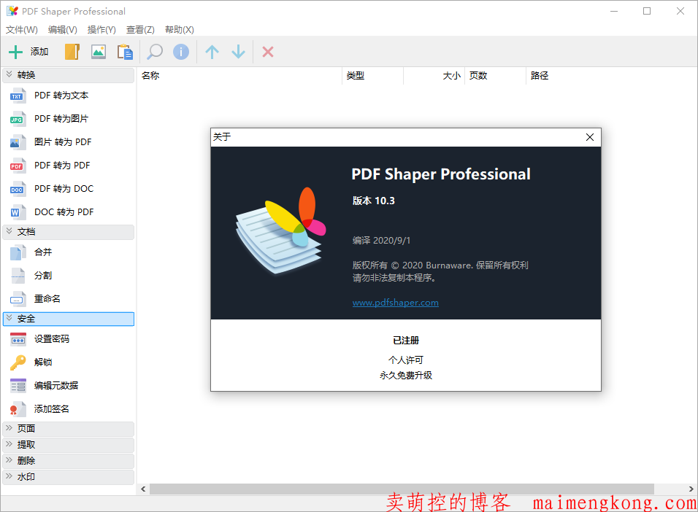Click the green plus 添加 button
698x512 pixels.
pyautogui.click(x=28, y=52)
